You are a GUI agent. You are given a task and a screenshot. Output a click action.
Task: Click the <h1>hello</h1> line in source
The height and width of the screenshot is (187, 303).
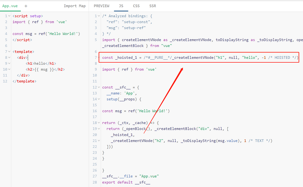41,63
